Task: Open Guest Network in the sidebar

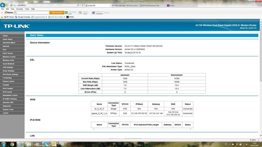Action: (12, 64)
